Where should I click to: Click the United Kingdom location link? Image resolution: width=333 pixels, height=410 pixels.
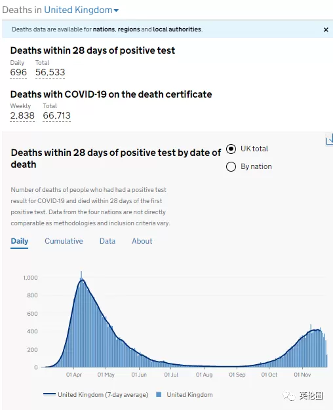coord(78,10)
